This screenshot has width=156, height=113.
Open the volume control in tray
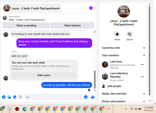pyautogui.click(x=136, y=109)
